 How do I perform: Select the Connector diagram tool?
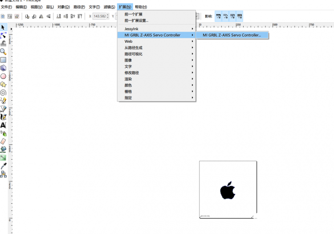pos(3,174)
